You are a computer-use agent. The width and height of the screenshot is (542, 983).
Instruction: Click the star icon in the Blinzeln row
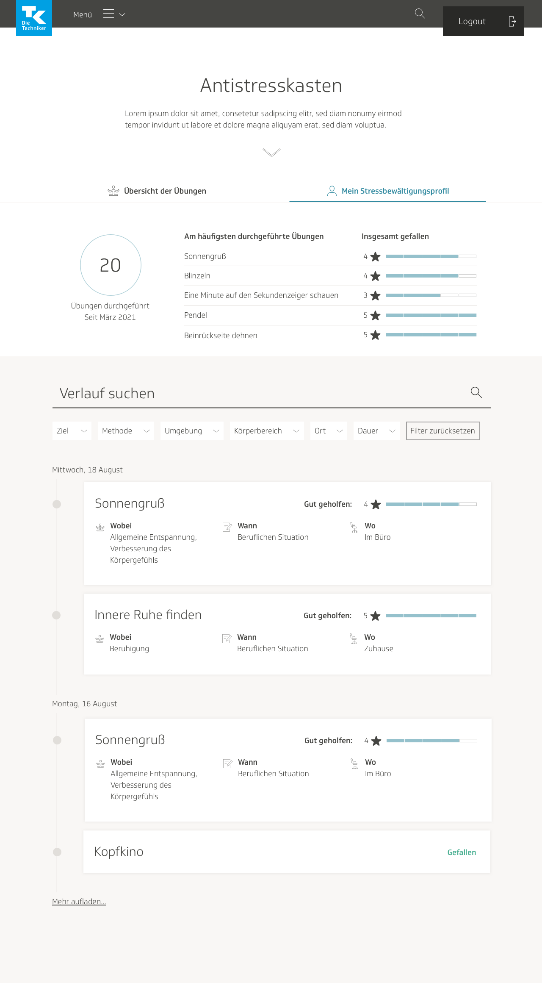pos(375,276)
